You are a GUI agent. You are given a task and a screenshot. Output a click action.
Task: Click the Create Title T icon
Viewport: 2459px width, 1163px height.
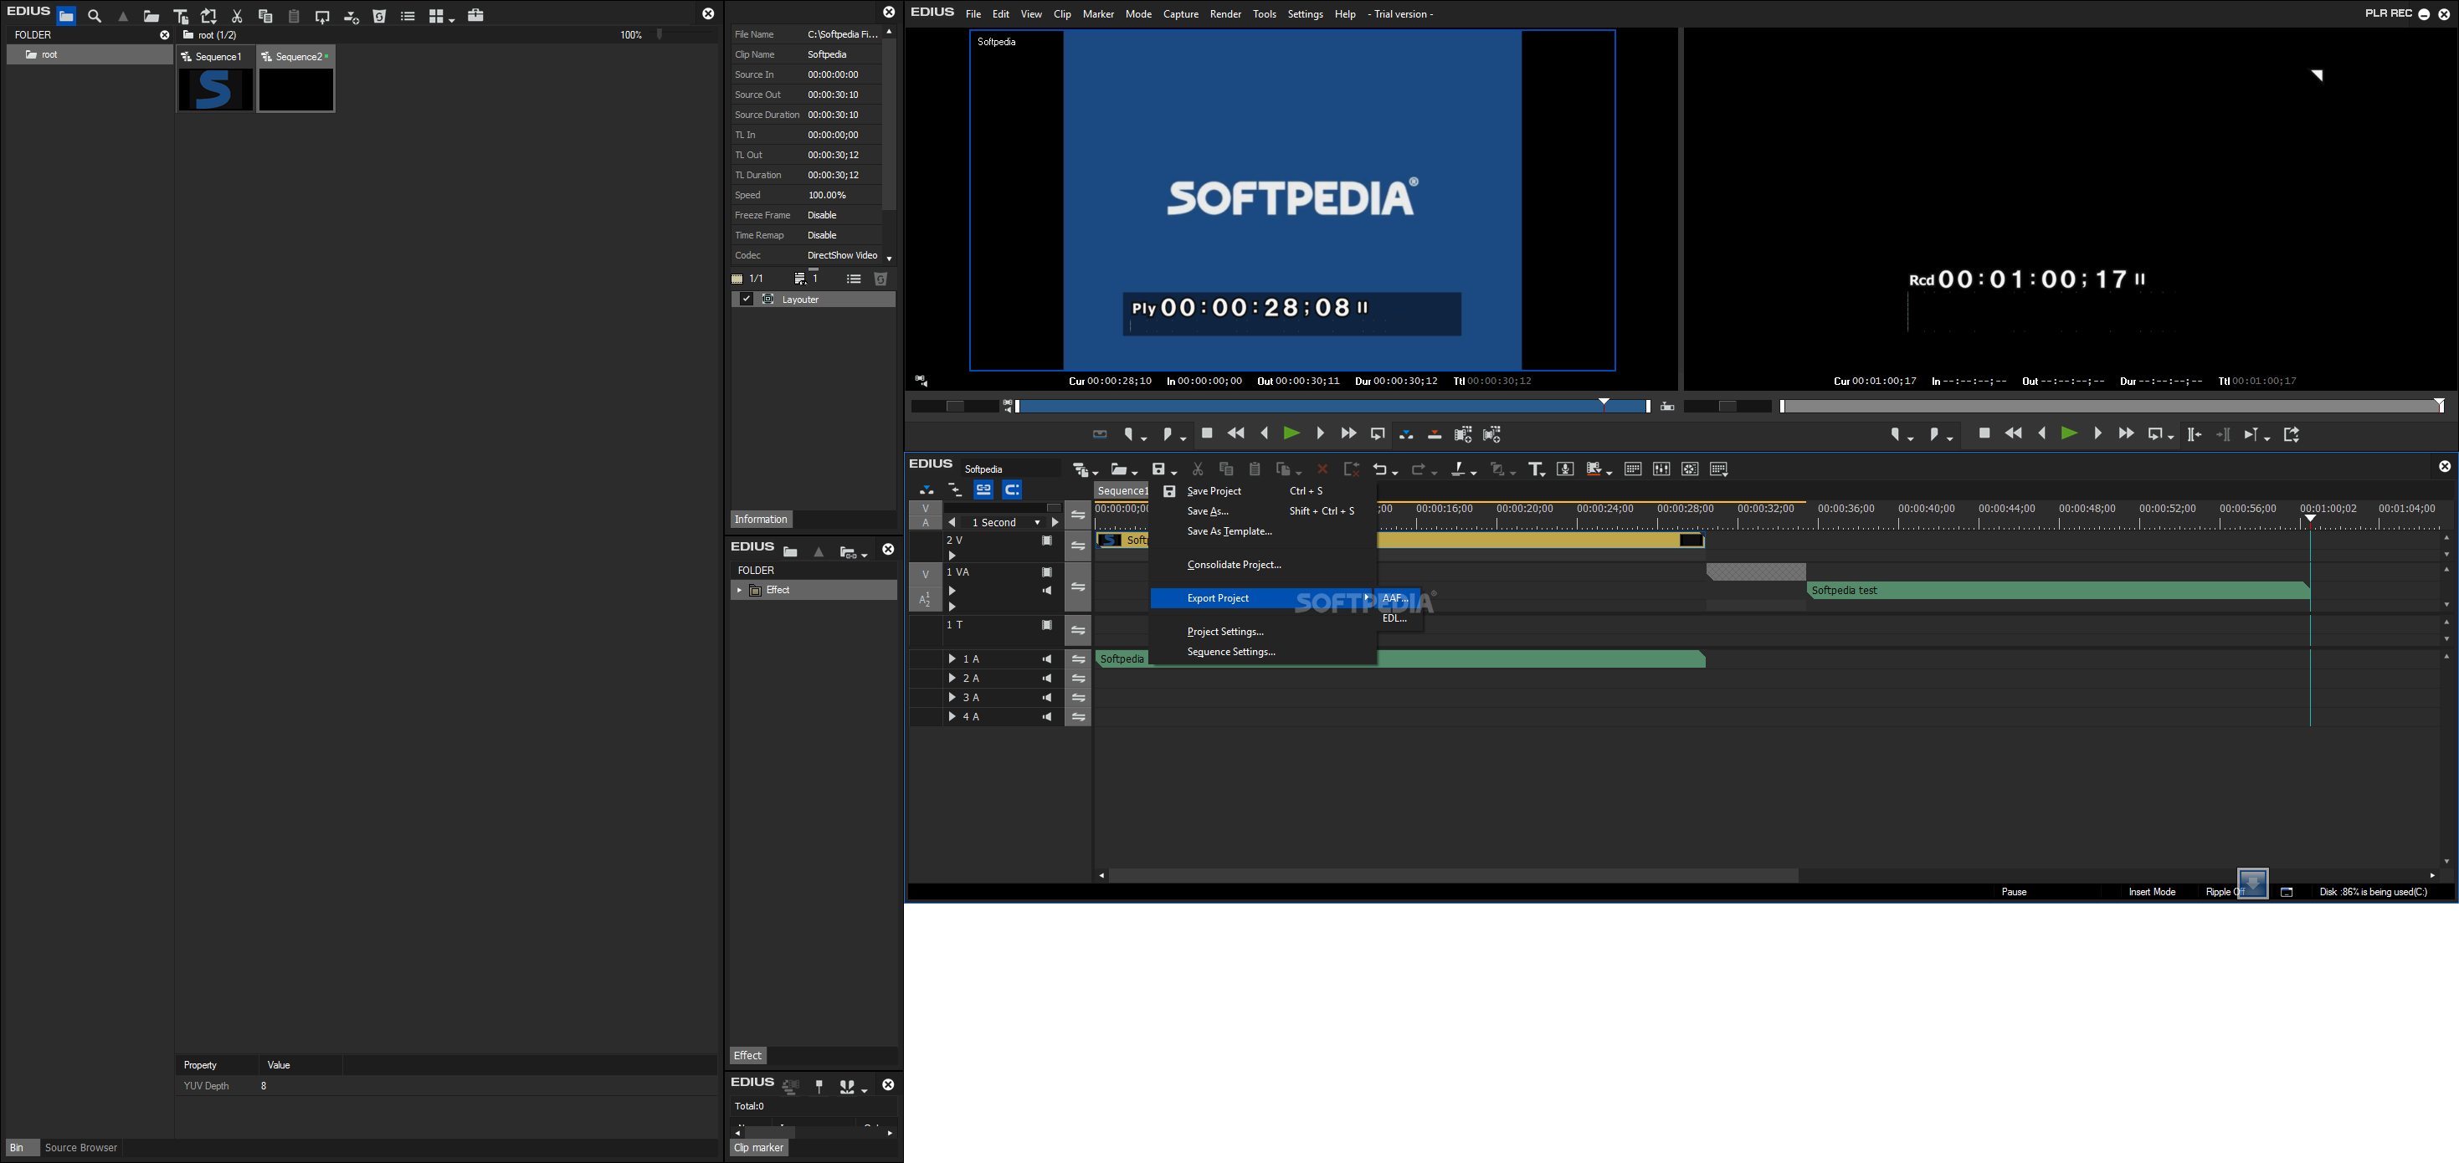(x=1534, y=469)
